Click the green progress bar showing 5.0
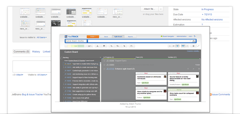 pyautogui.click(x=76, y=46)
